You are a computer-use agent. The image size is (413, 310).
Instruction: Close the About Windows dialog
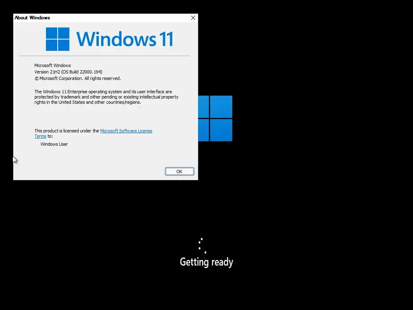click(193, 18)
